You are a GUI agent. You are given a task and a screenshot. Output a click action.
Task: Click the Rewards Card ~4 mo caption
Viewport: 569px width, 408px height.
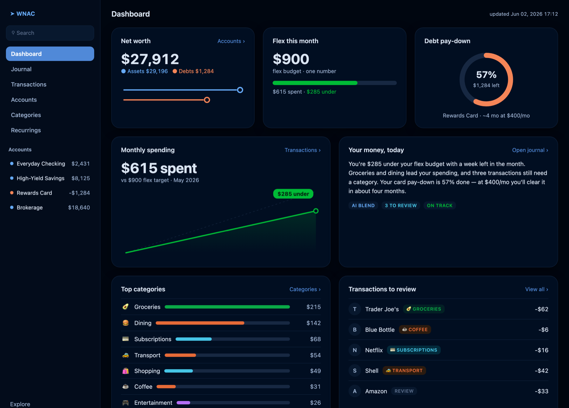(486, 116)
